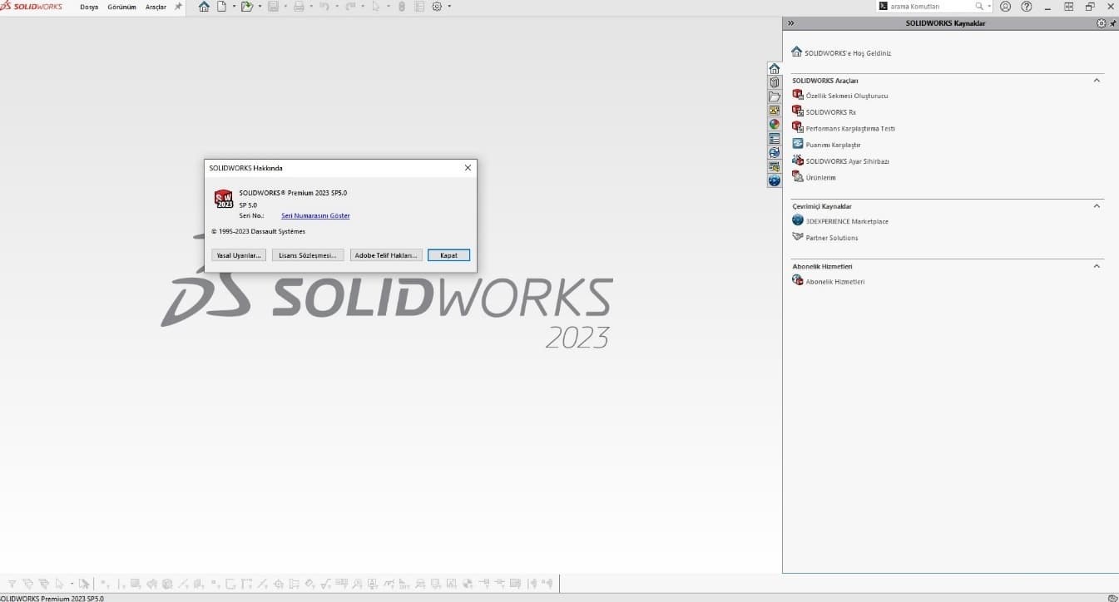Click the 2023 SOLIDWORKS product icon in About dialog
1119x602 pixels.
click(224, 198)
